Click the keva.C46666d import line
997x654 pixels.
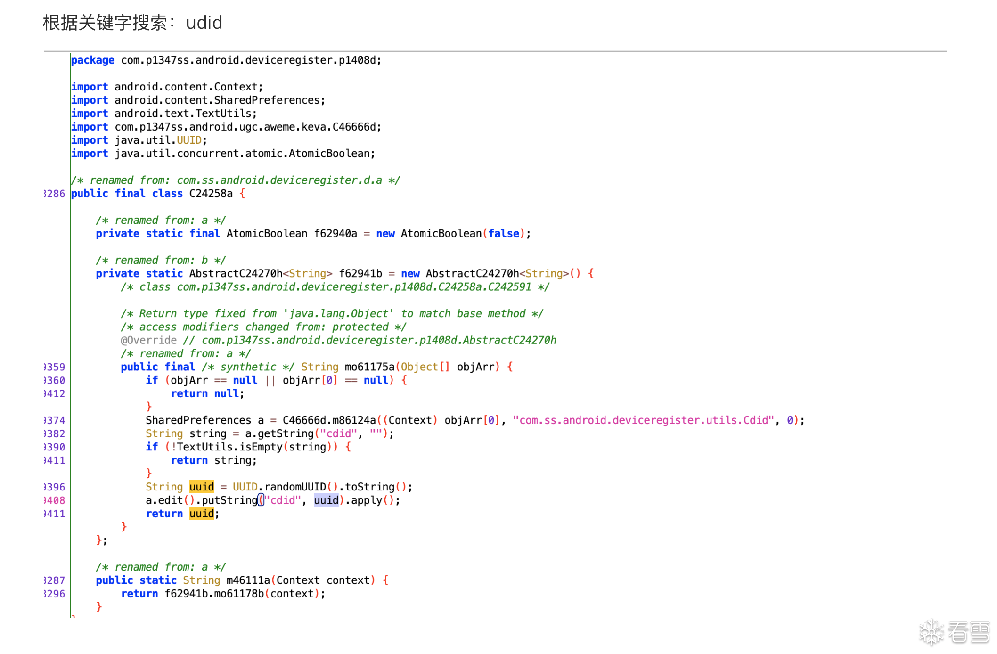[226, 127]
